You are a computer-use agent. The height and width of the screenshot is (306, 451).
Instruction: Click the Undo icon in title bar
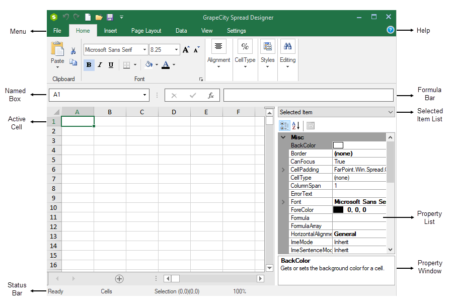[66, 17]
